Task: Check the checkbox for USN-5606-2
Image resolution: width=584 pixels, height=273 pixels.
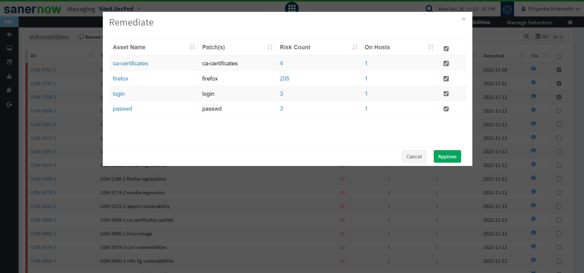Action: (559, 111)
